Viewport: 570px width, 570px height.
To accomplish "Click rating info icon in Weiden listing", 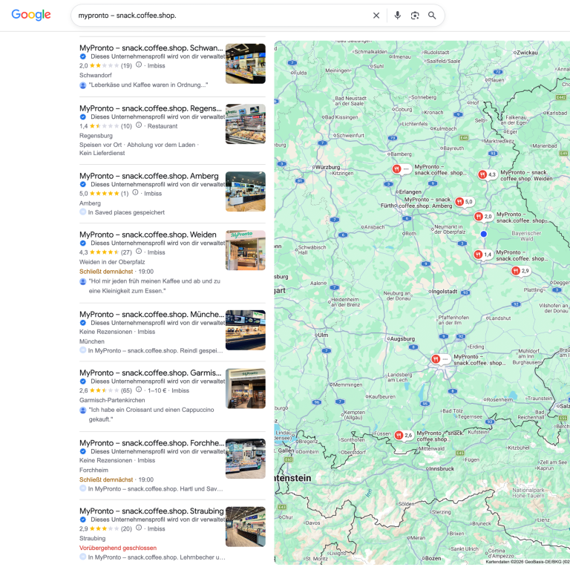I will [x=139, y=251].
